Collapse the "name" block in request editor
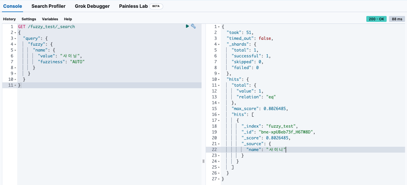Viewport: 407px width, 185px height. click(x=15, y=50)
